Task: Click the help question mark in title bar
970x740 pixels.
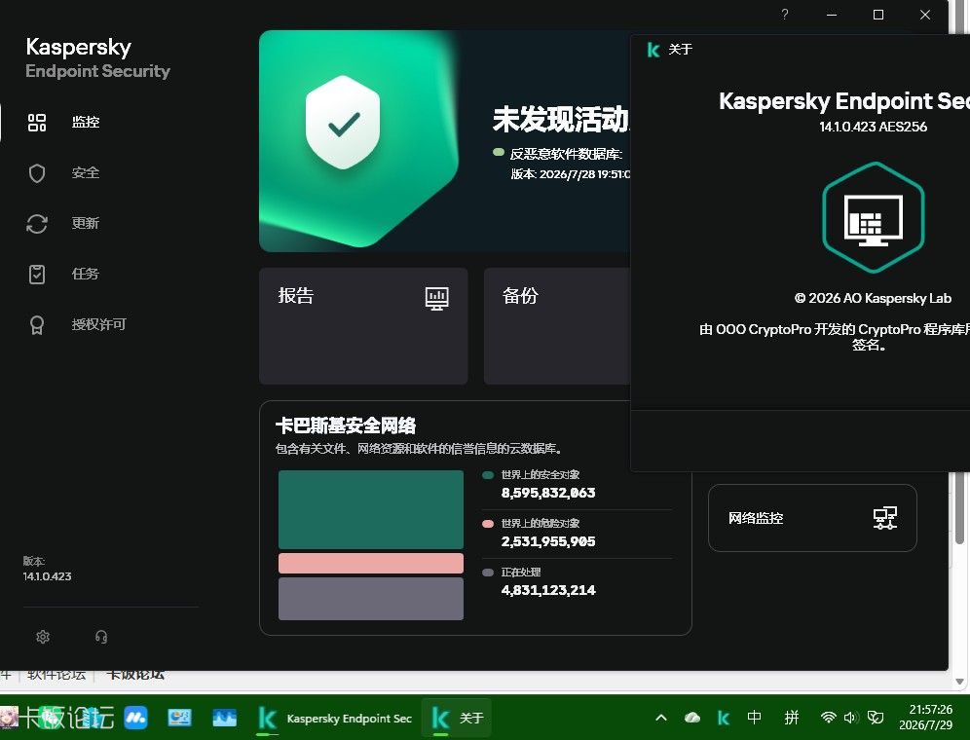Action: point(784,15)
